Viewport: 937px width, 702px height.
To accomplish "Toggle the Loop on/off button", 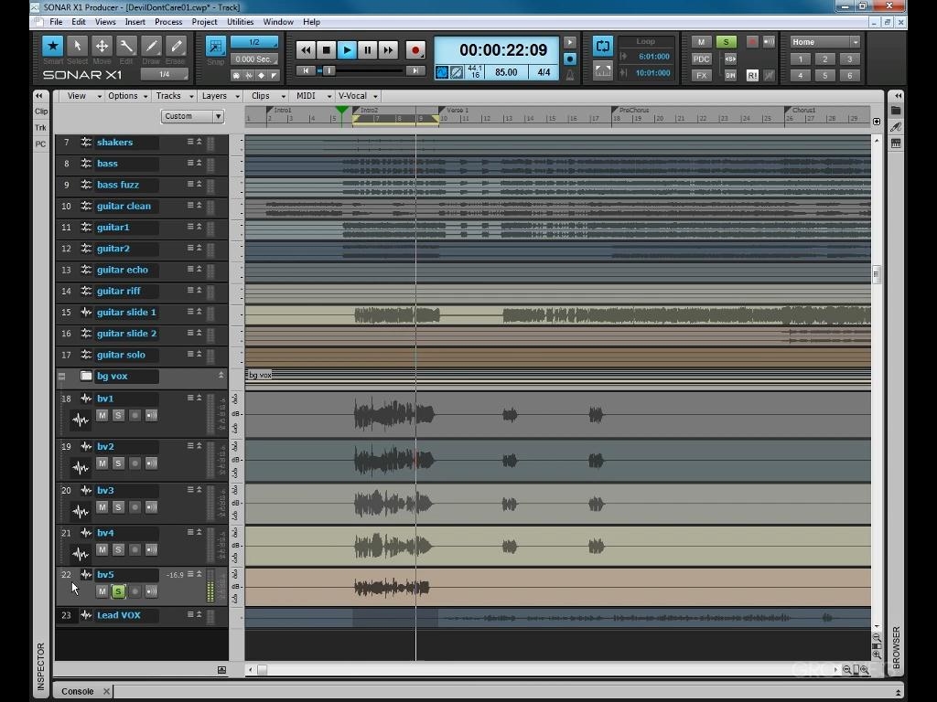I will [x=602, y=46].
